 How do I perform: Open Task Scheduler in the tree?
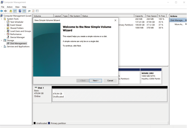[x=16, y=22]
